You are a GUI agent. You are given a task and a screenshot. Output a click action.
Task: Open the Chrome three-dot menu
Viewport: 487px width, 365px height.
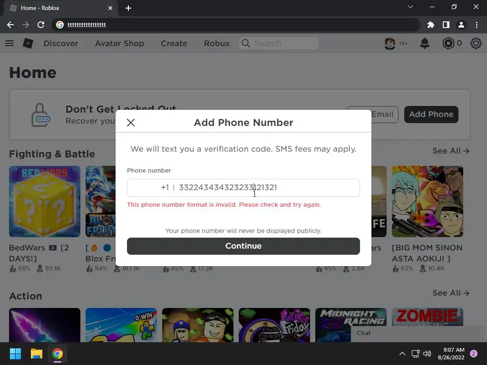[477, 25]
